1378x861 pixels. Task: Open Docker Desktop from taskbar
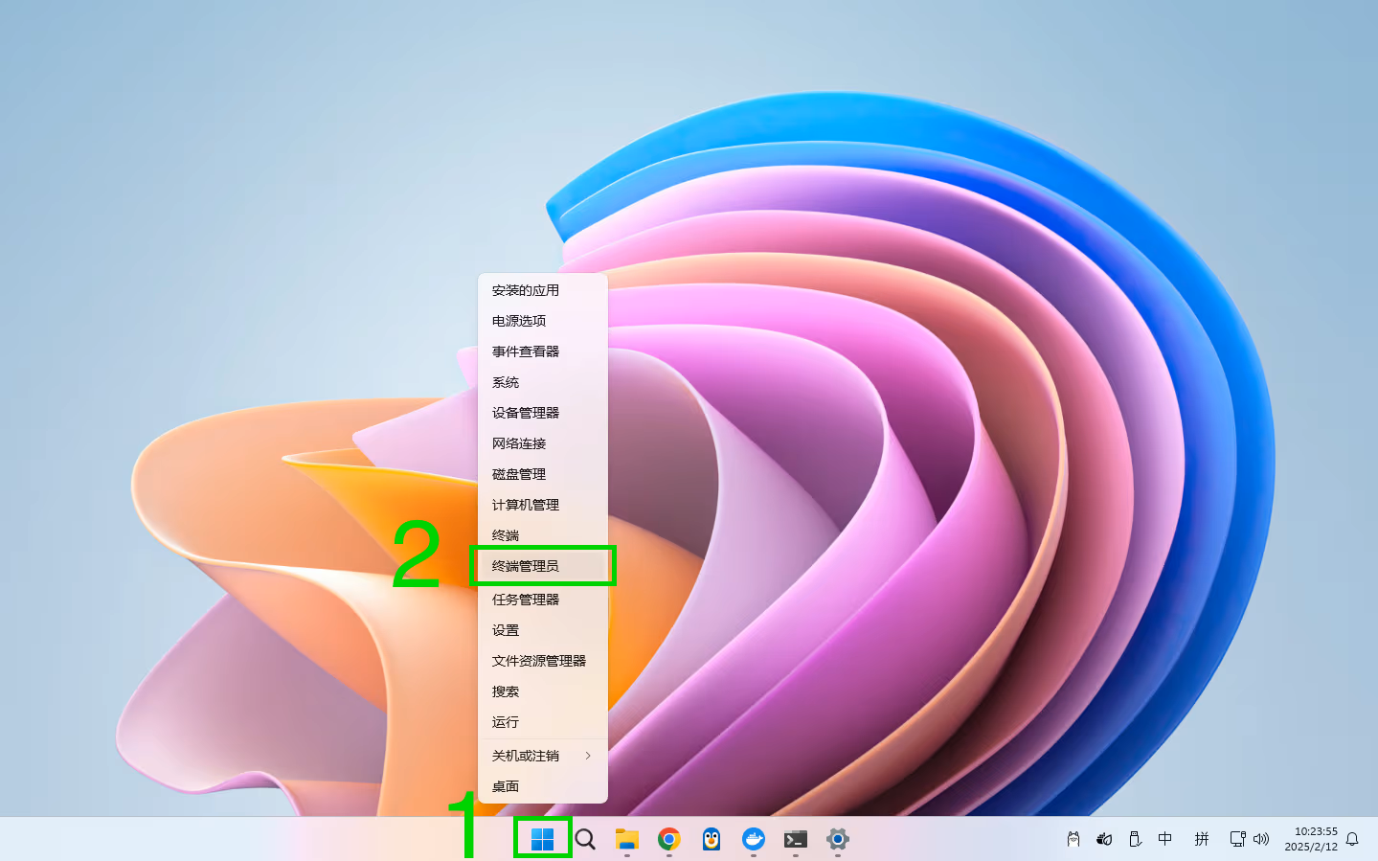754,840
